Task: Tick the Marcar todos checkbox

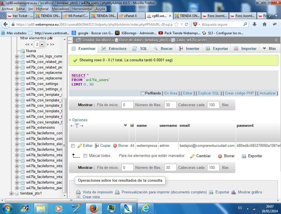Action: click(85, 156)
